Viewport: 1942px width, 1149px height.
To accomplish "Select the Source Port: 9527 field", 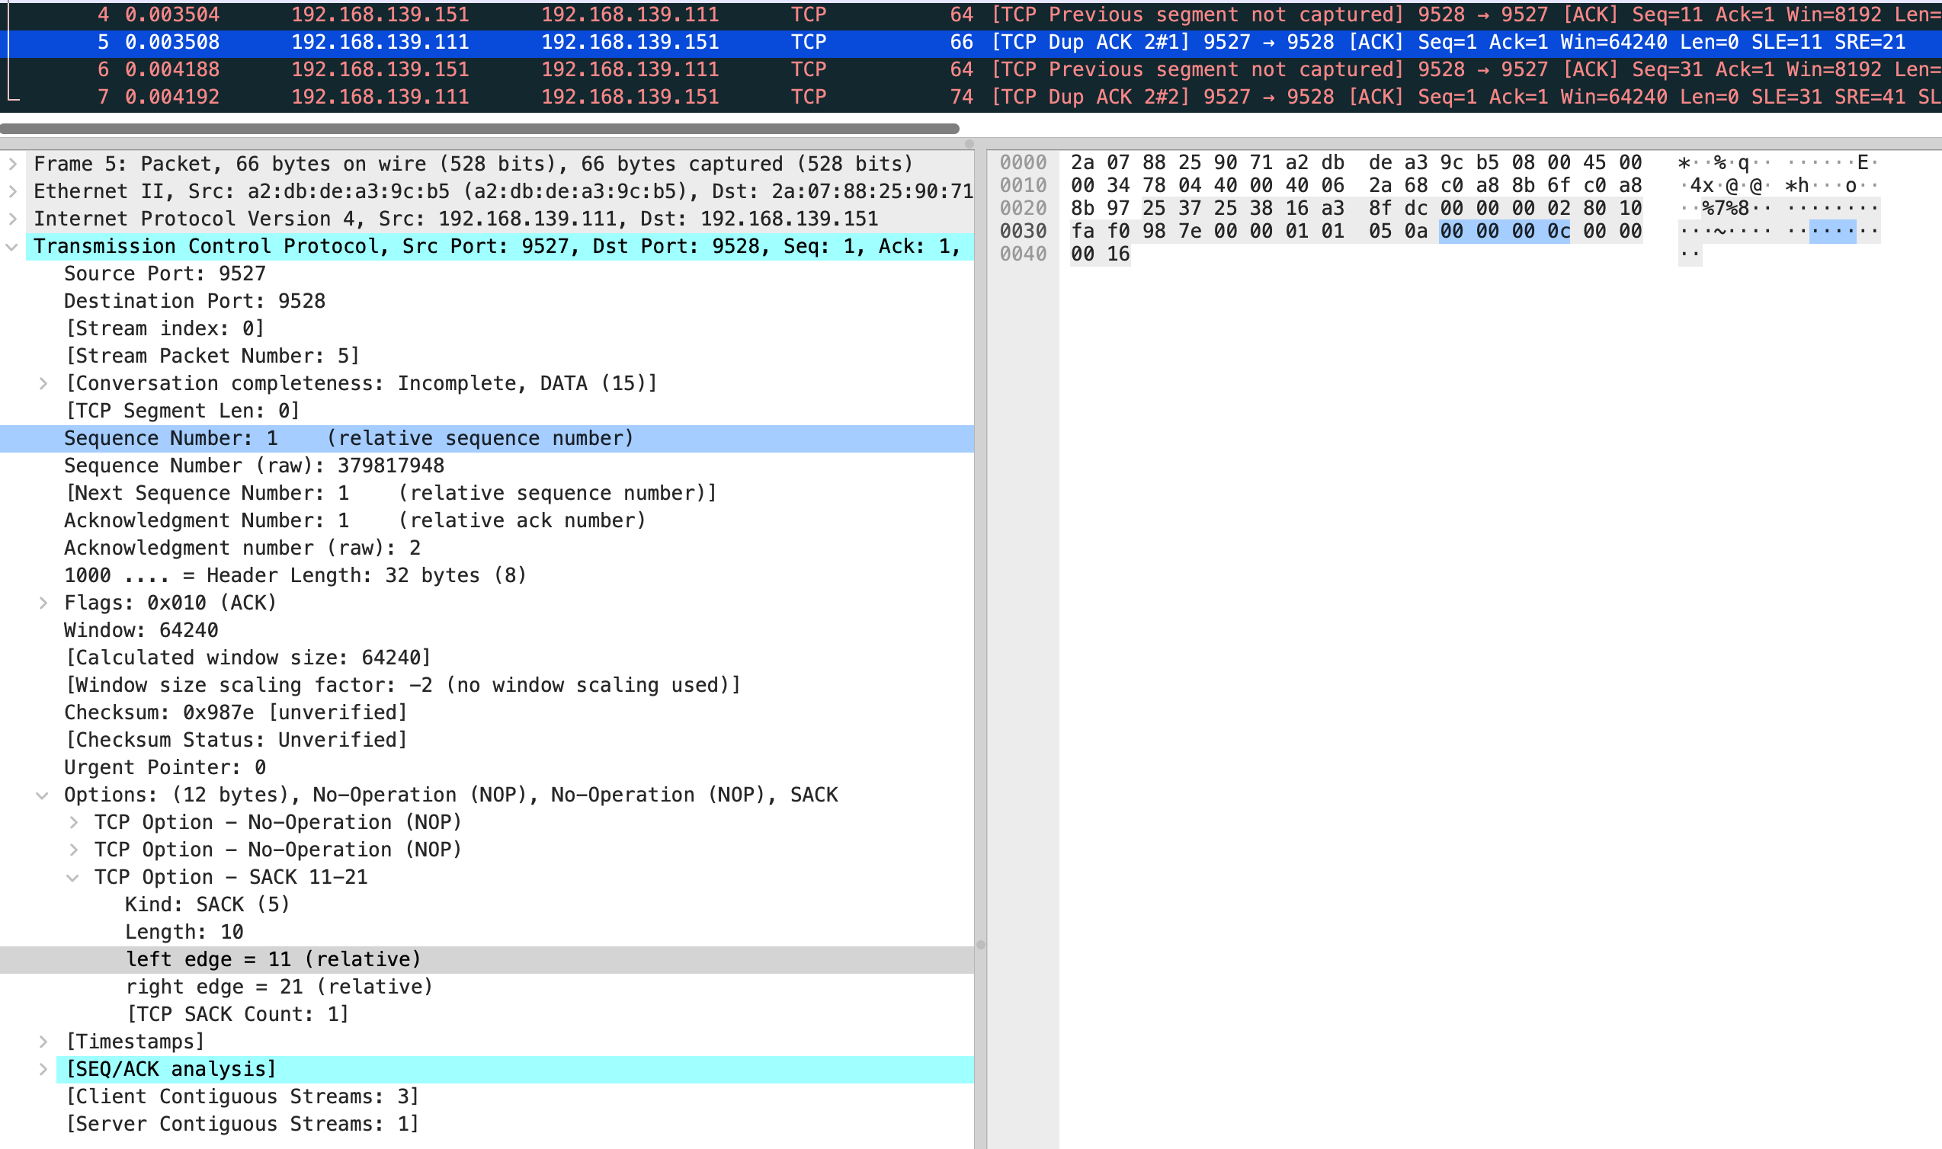I will pos(164,274).
